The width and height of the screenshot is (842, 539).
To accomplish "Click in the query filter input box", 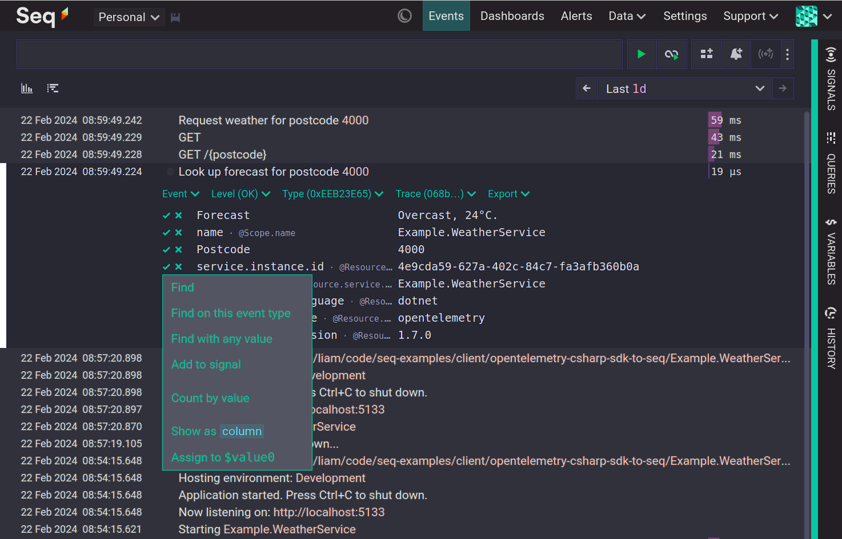I will tap(319, 54).
